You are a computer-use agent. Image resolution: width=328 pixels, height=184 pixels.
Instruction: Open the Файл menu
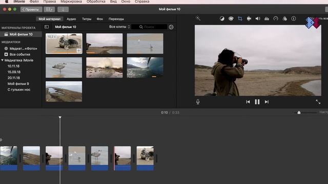pos(34,2)
